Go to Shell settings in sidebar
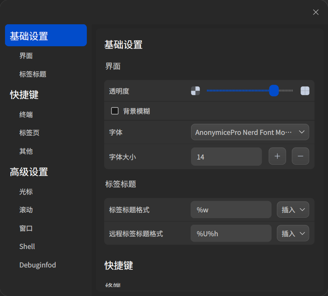 (27, 247)
